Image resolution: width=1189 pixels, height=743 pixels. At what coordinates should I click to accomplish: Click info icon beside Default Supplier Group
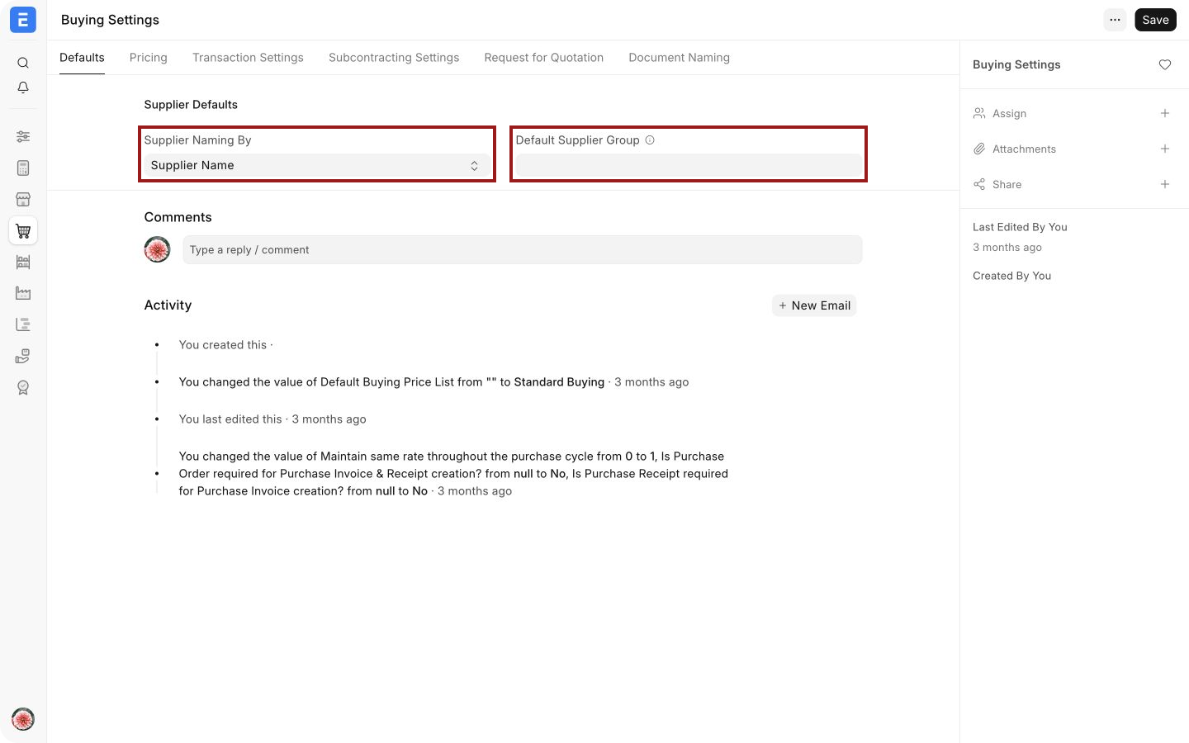(650, 140)
